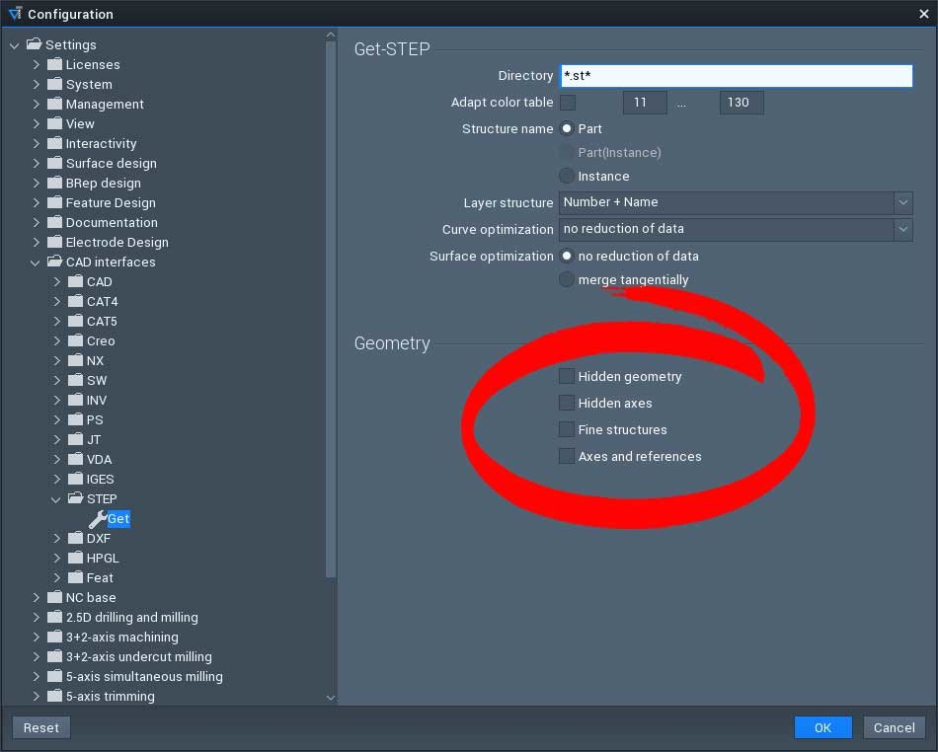
Task: Select no reduction of data surface option
Action: pos(567,256)
